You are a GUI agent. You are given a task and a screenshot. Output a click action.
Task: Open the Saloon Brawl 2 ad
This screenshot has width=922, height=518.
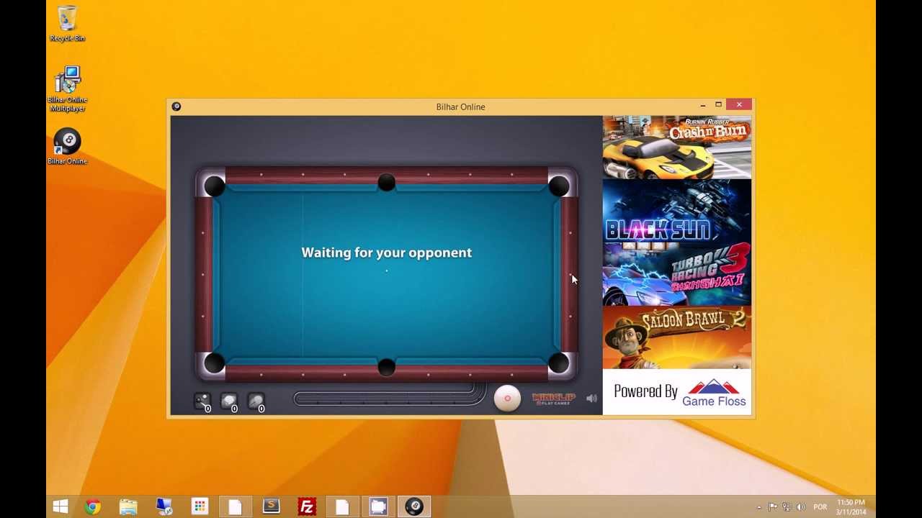point(677,337)
